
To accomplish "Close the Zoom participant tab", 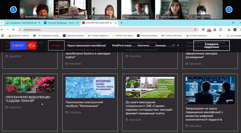I will click(77, 23).
